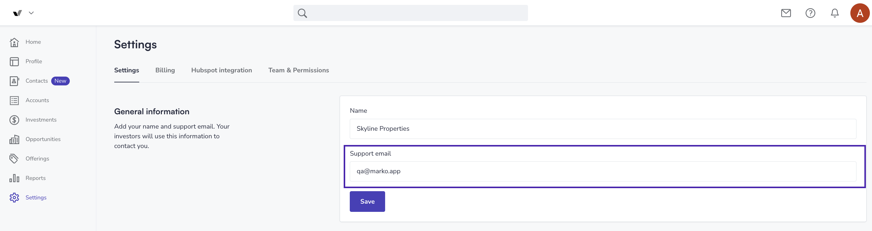
Task: Click the Support email label
Action: [370, 153]
